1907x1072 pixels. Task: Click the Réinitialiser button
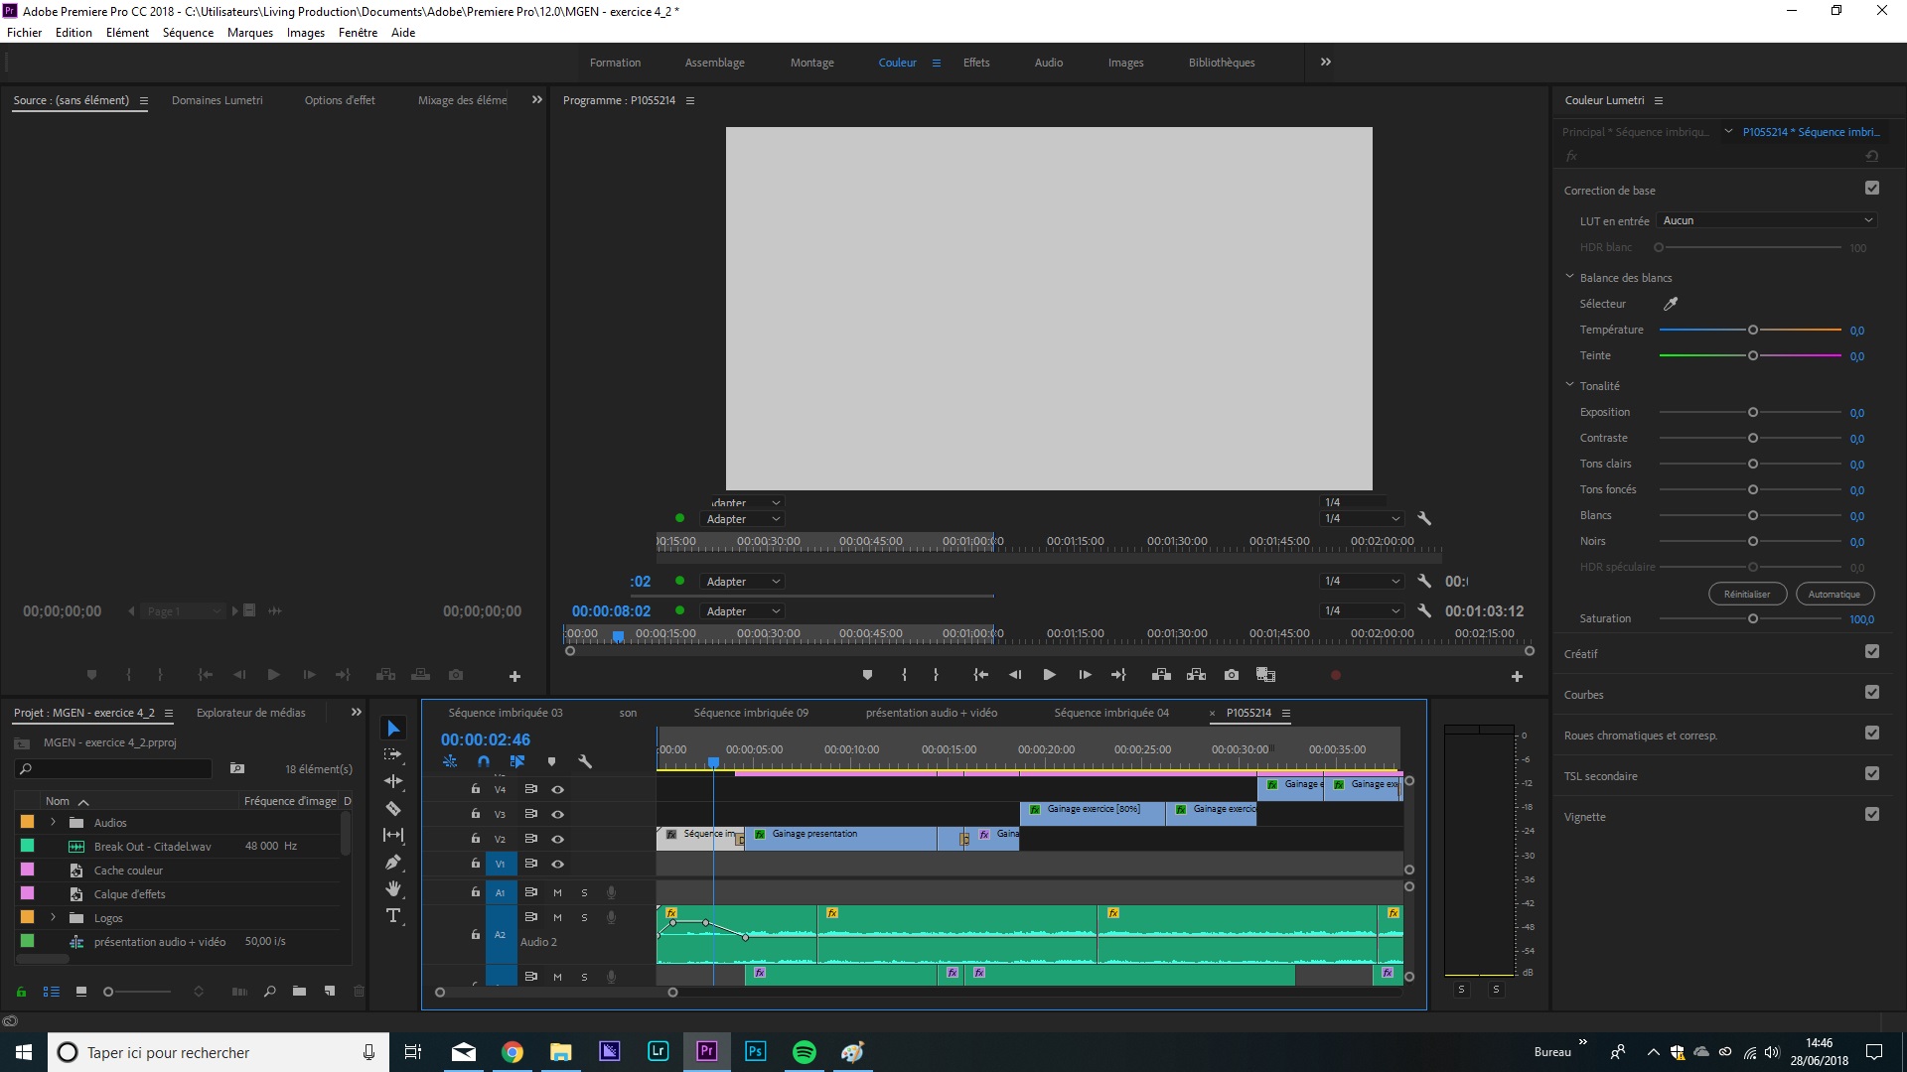(1747, 595)
